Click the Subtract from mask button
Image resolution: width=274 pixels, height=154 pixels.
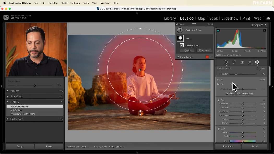tap(204, 50)
